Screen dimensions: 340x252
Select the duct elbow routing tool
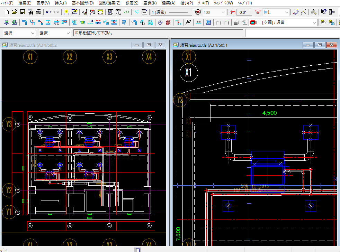coord(24,22)
